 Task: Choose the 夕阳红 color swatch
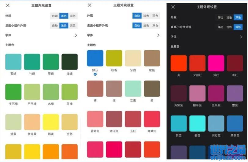click(197, 63)
